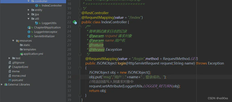The image size is (232, 102).
Task: Click the test folder icon
Action: click(14, 58)
